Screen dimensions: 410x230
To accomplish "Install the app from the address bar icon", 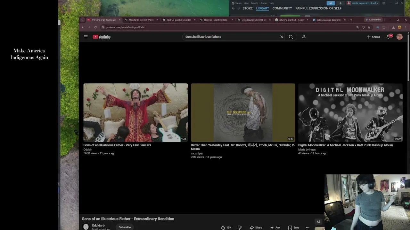I will (x=363, y=27).
